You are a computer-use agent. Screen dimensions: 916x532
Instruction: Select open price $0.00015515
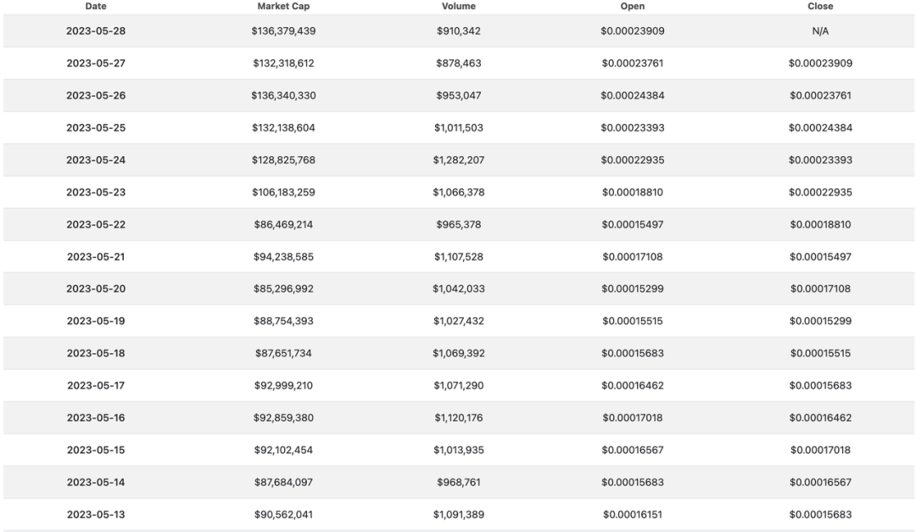[633, 321]
